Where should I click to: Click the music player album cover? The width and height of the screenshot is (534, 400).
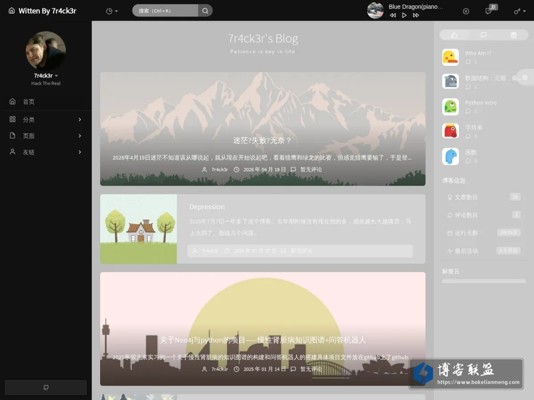pyautogui.click(x=375, y=11)
